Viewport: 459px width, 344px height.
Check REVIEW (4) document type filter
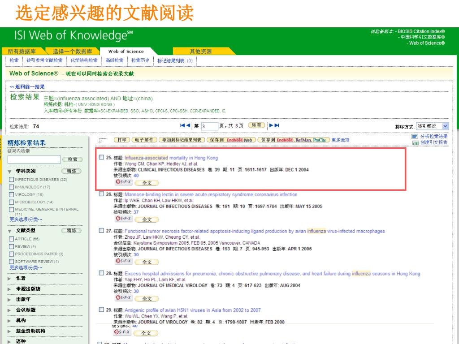pyautogui.click(x=11, y=246)
